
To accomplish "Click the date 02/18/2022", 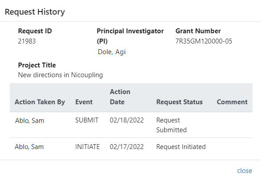I will pos(126,120).
